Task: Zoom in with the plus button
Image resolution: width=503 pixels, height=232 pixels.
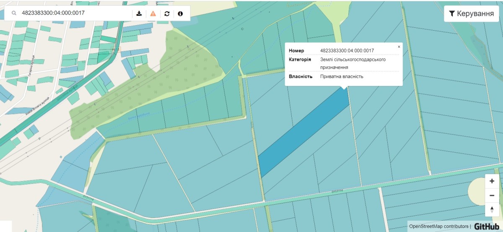Action: [492, 181]
